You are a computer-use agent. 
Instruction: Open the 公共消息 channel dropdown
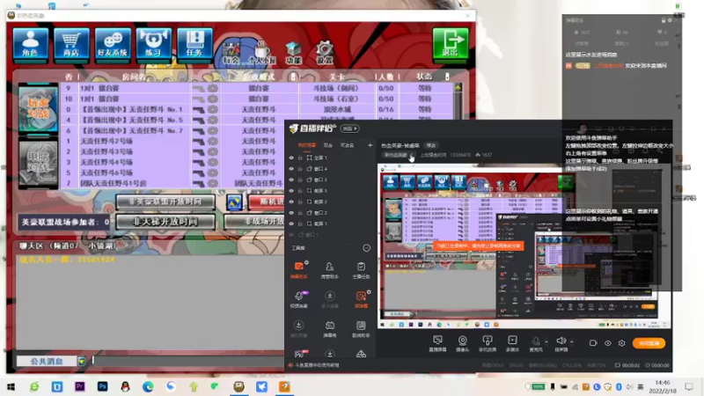click(81, 361)
